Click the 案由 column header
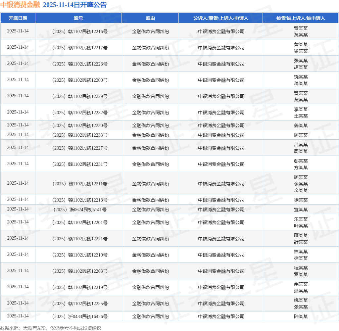339x331 pixels. pyautogui.click(x=150, y=18)
